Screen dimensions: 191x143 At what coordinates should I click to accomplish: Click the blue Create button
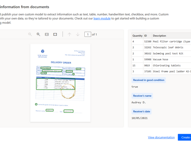tap(184, 137)
